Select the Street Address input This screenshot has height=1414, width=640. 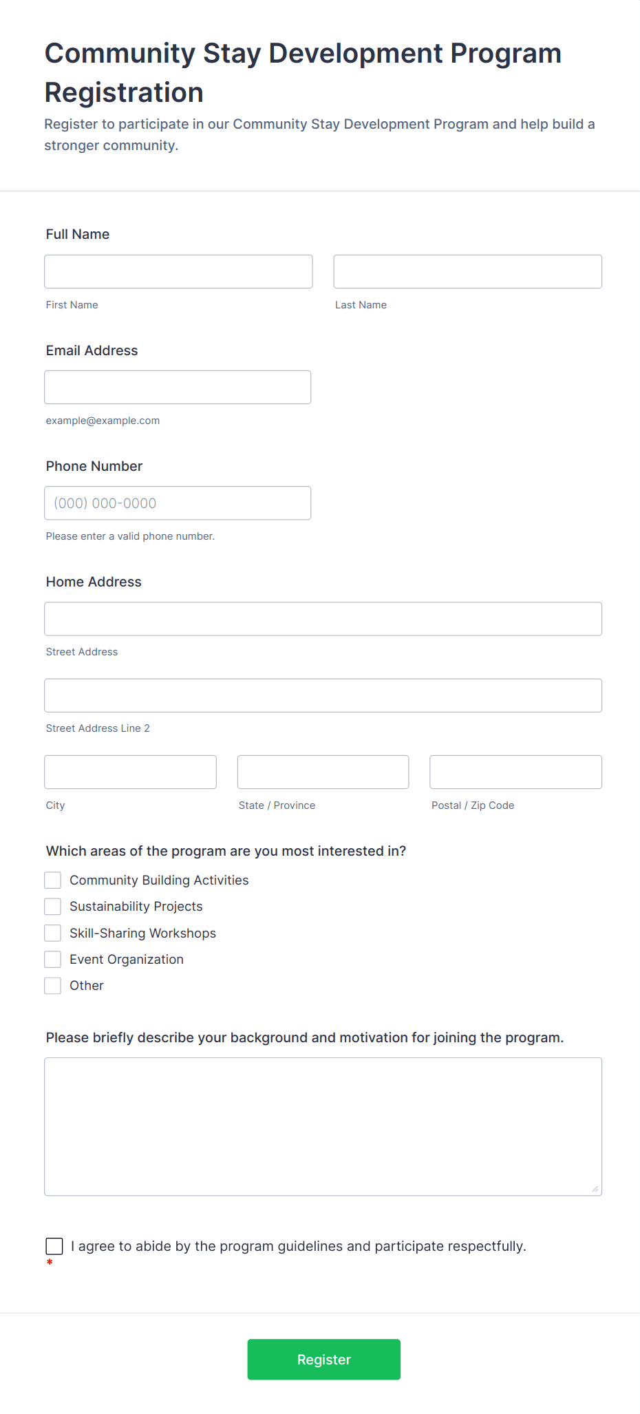(323, 619)
